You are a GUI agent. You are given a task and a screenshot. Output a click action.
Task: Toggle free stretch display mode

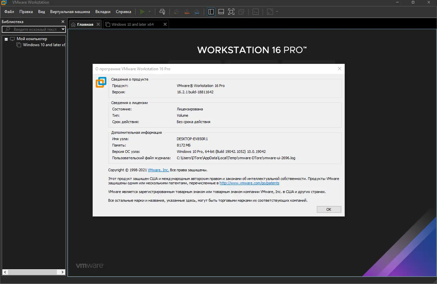[x=269, y=12]
